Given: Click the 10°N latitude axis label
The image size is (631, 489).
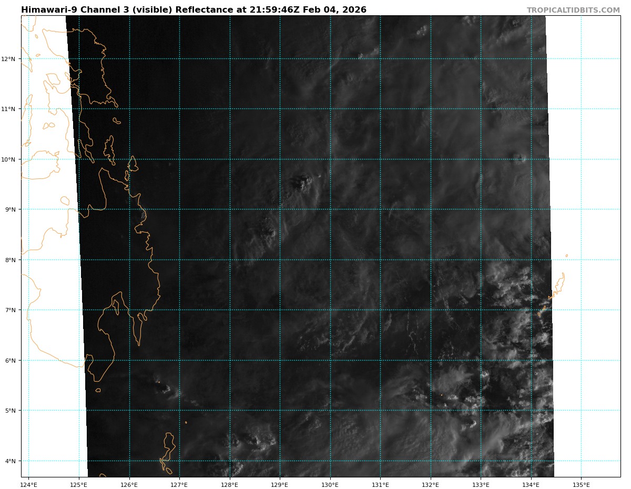Looking at the screenshot, I should [9, 159].
